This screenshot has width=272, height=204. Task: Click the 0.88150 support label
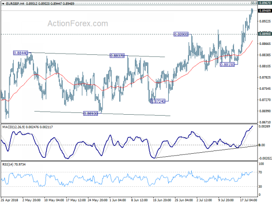pyautogui.click(x=227, y=64)
